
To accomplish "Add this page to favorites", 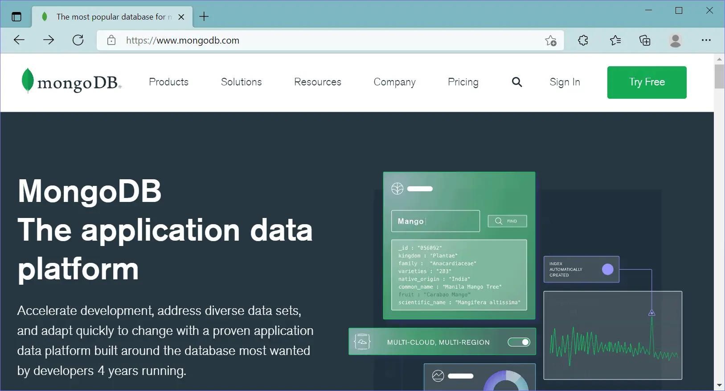I will tap(551, 40).
